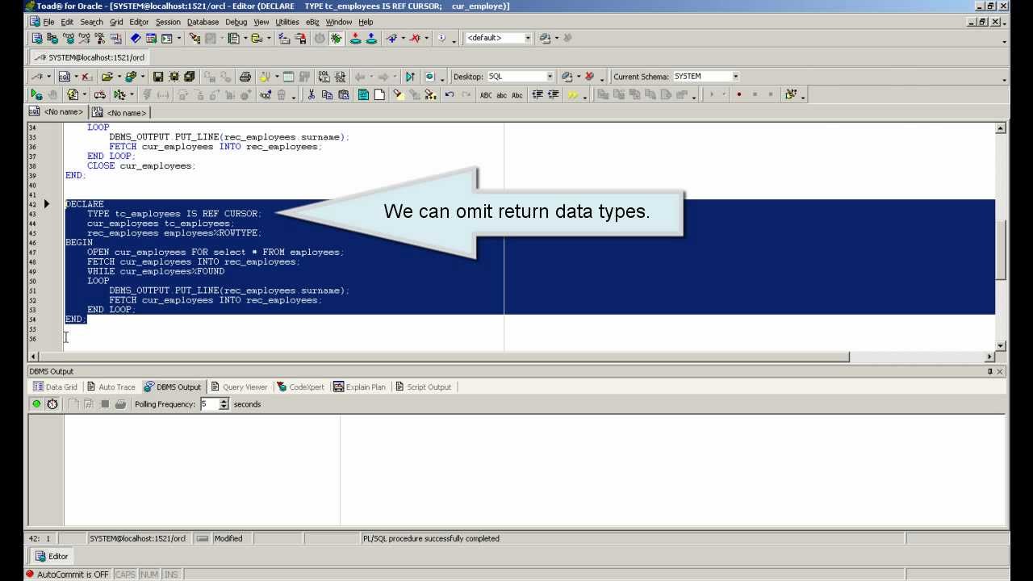
Task: Switch to the Auto Trace tab
Action: coord(111,387)
